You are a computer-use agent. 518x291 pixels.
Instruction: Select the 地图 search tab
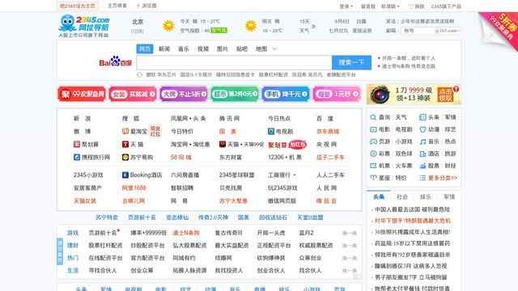click(x=261, y=48)
